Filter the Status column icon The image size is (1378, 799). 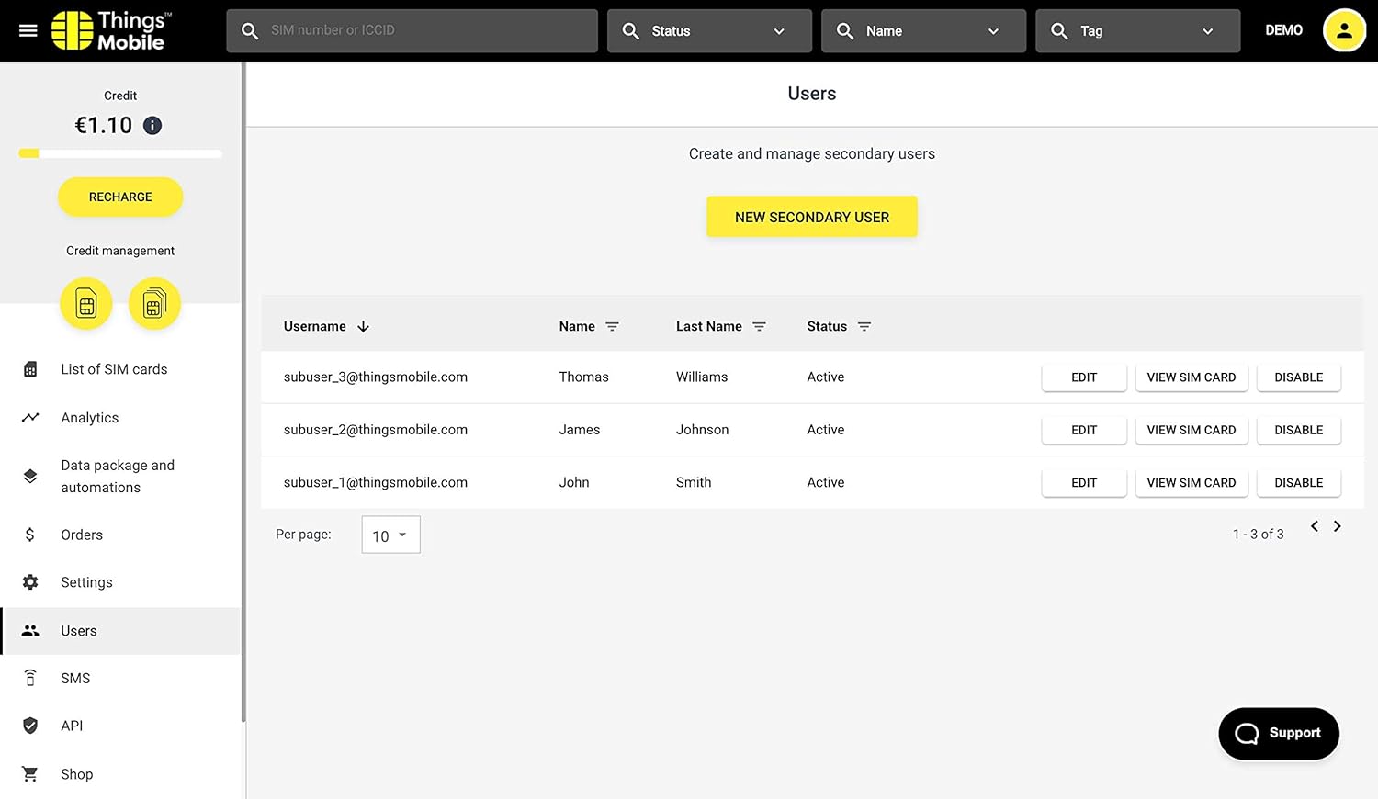click(864, 326)
